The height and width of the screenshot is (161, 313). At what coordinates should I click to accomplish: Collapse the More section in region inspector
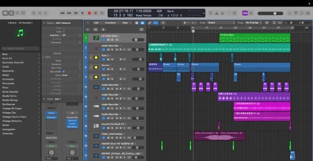pos(43,57)
